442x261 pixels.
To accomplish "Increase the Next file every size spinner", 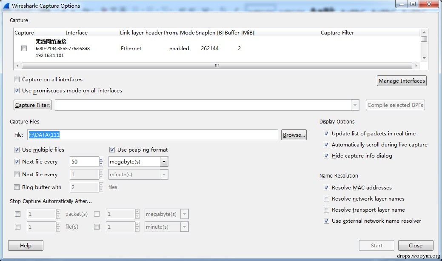I will coord(101,160).
